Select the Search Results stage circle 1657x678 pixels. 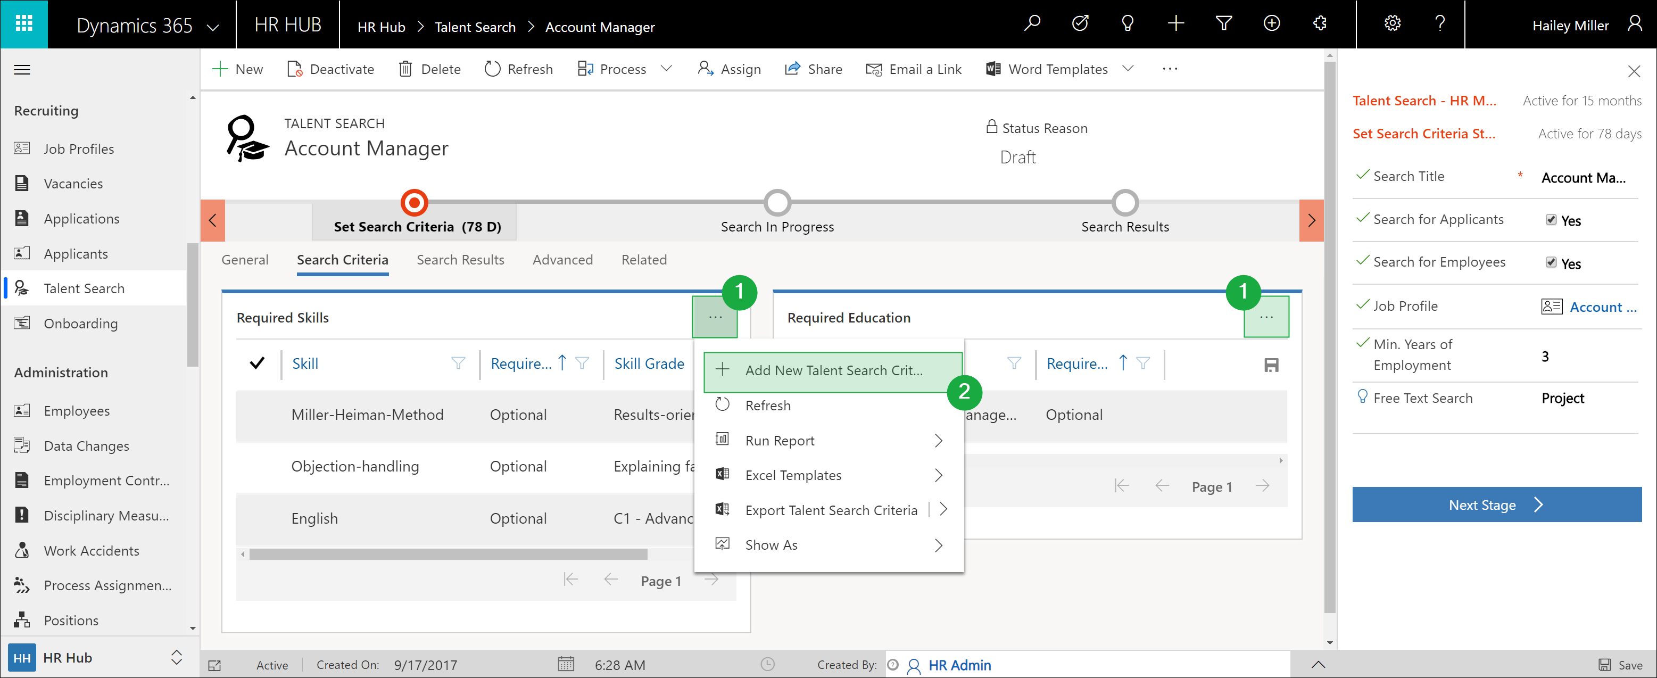(1124, 203)
